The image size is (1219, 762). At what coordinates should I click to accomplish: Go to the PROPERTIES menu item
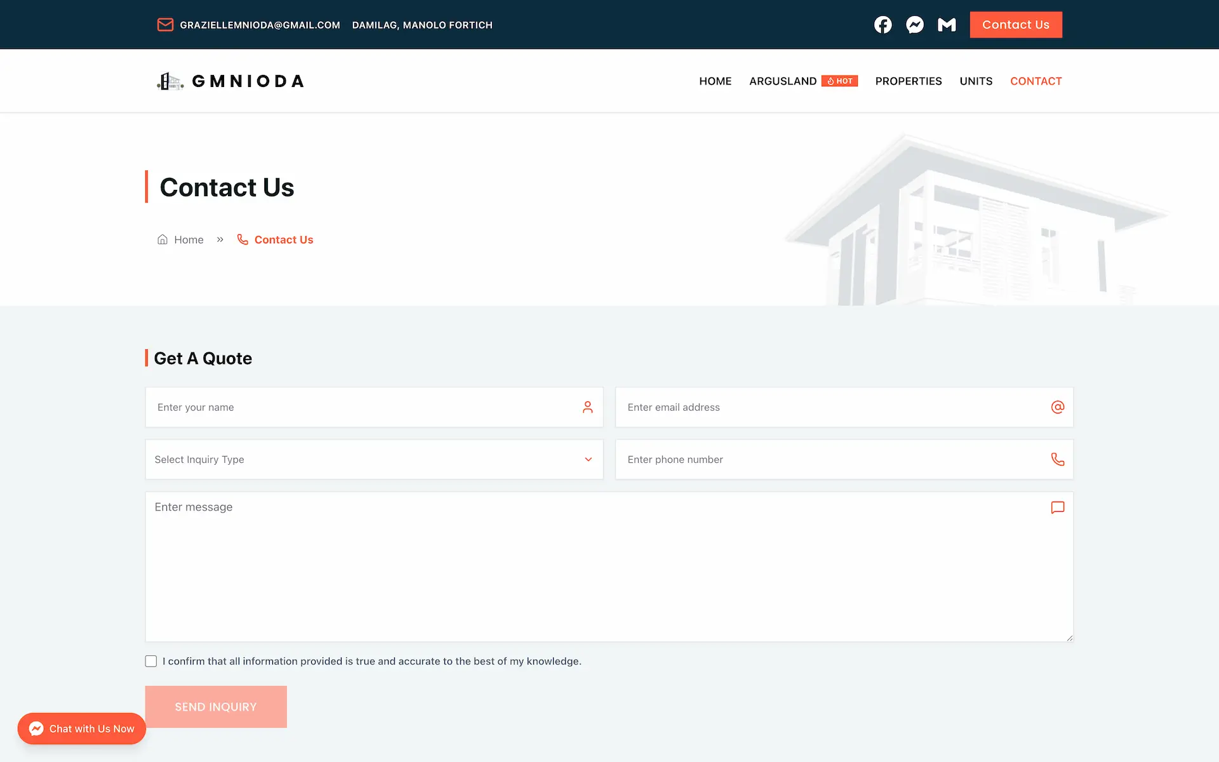click(908, 81)
